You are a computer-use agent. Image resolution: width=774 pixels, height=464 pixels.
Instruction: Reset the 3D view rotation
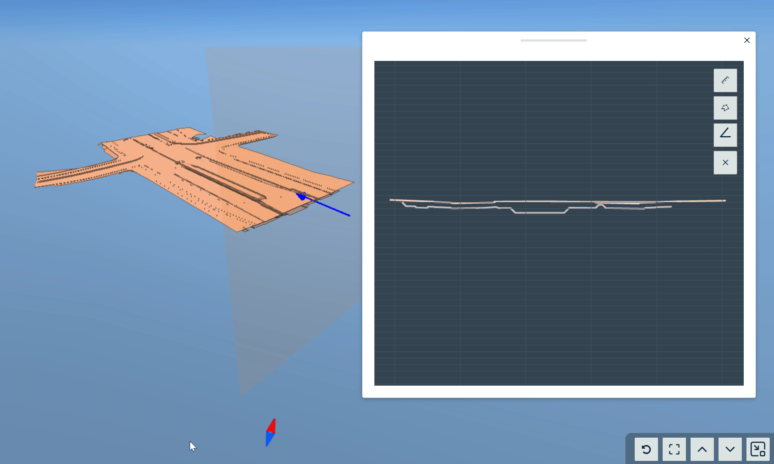tap(646, 449)
